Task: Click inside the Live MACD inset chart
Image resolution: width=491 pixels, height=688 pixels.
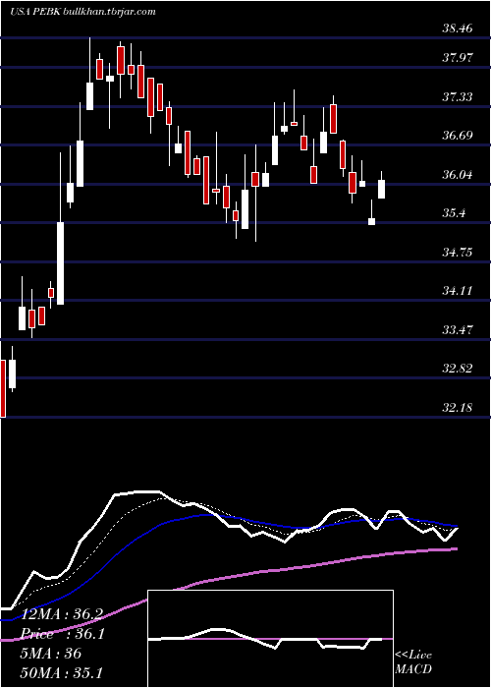Action: (x=270, y=639)
